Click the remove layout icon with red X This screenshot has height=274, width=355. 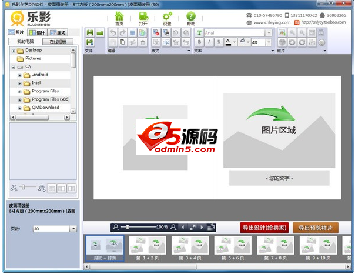click(156, 33)
